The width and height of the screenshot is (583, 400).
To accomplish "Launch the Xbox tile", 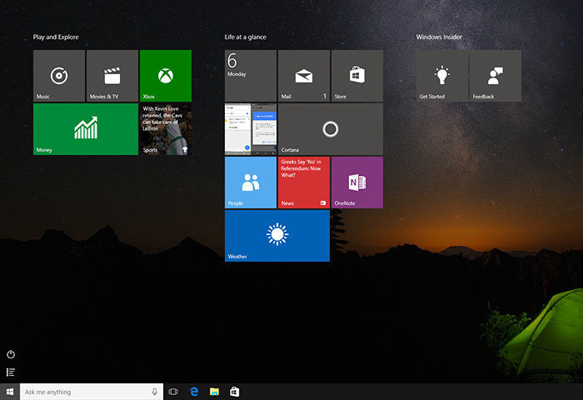I will tap(166, 76).
